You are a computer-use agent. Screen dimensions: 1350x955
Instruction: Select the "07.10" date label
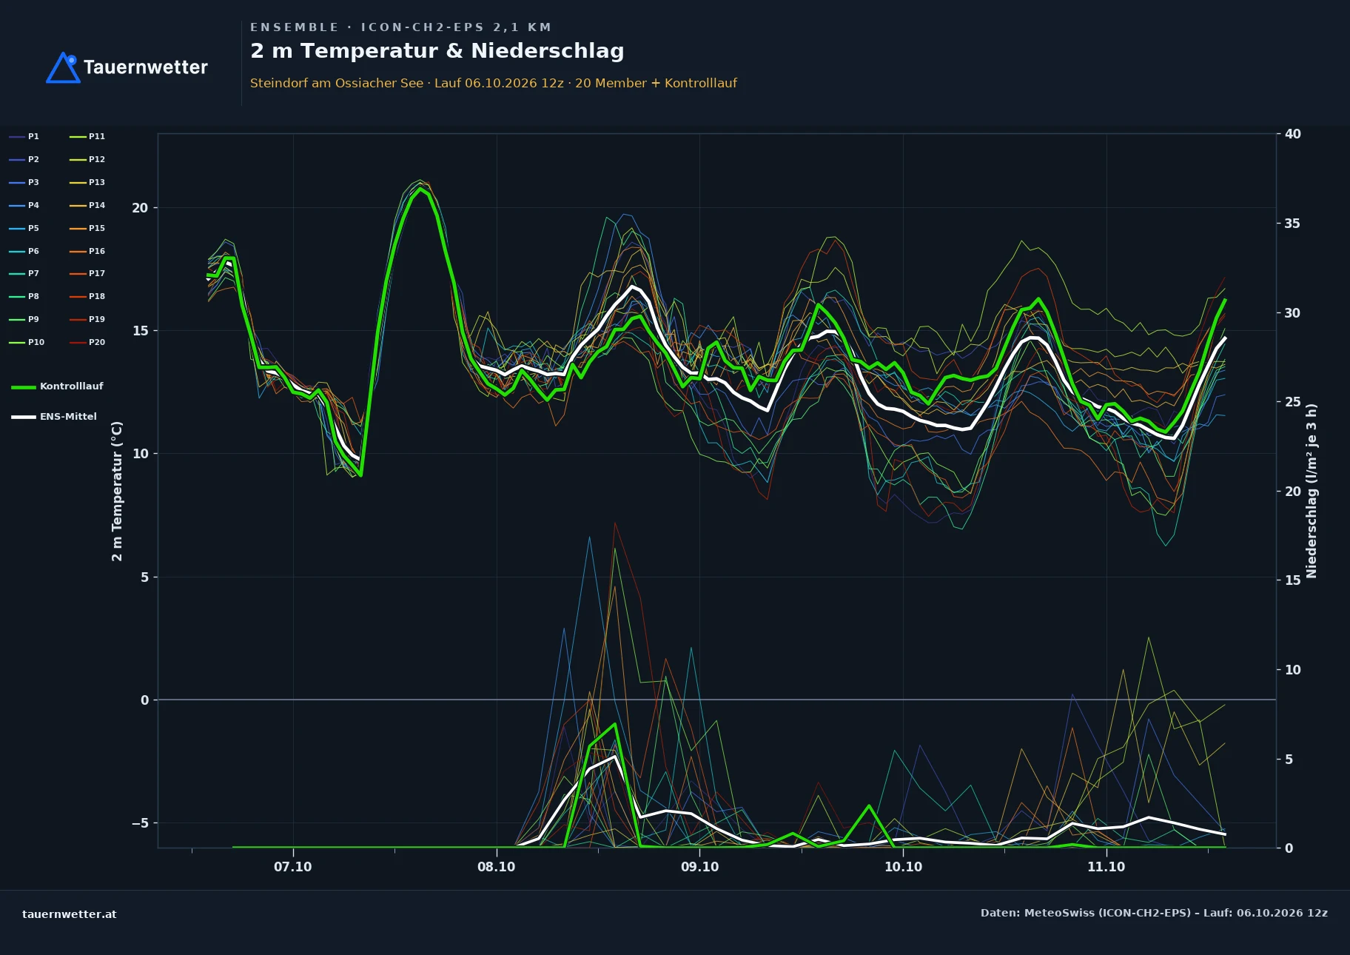click(x=293, y=867)
